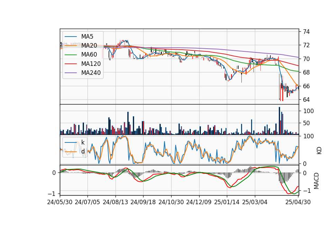The height and width of the screenshot is (238, 332).
Task: Click the 25/04/30 date label
Action: (x=298, y=202)
